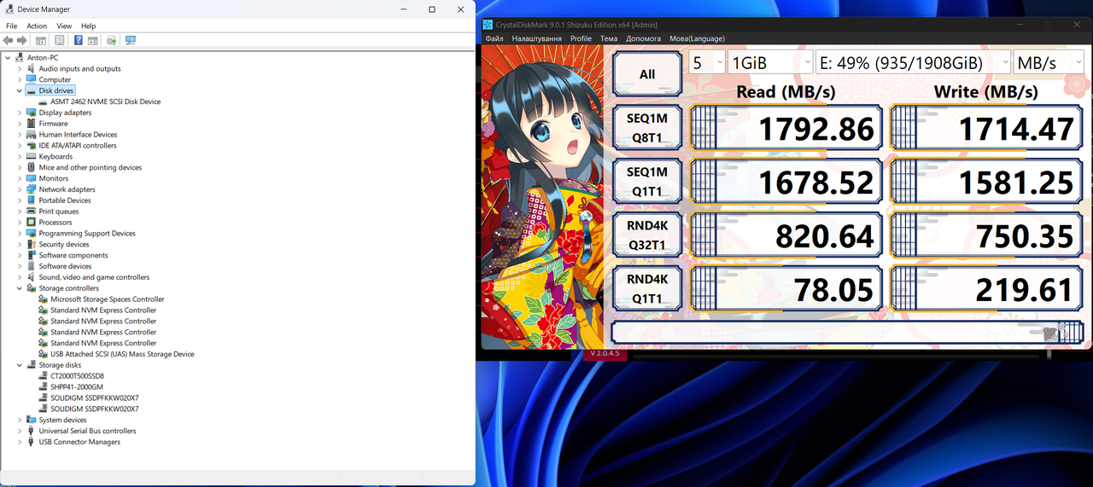Click the Sound, video and game controllers icon
Screen dimensions: 1093x487
coord(32,277)
